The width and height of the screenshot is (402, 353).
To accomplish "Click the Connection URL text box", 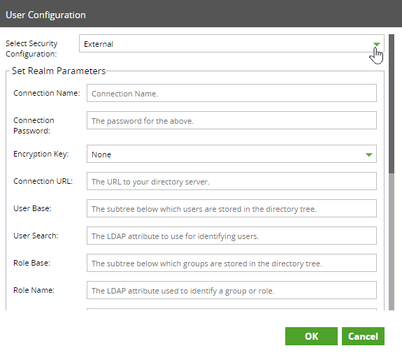I will (231, 181).
